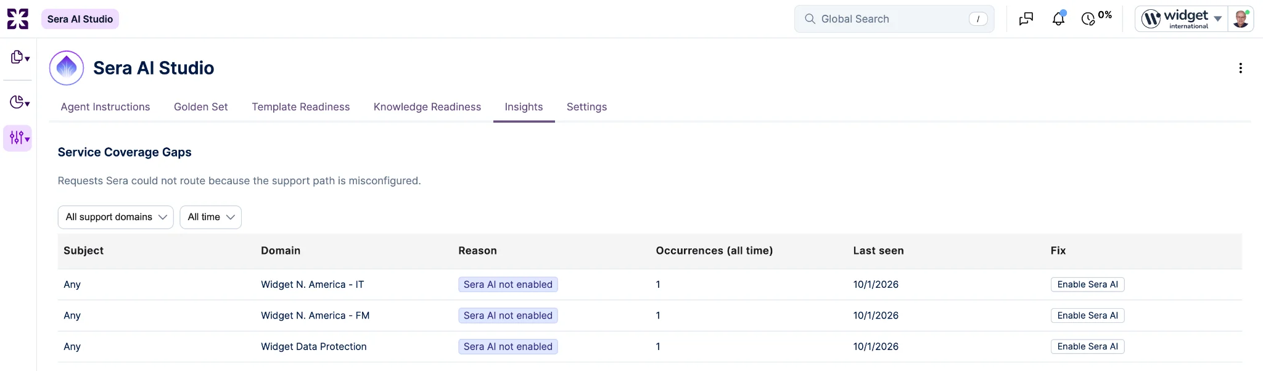Viewport: 1263px width, 371px height.
Task: Enable Sera AI for Widget N. America - IT
Action: 1088,285
